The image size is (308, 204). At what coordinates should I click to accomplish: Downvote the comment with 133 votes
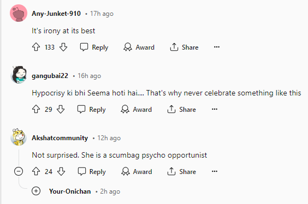(x=63, y=47)
